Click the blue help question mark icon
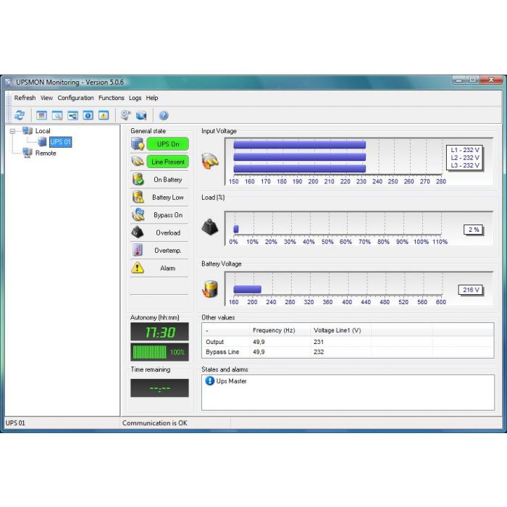The height and width of the screenshot is (507, 507). (164, 115)
